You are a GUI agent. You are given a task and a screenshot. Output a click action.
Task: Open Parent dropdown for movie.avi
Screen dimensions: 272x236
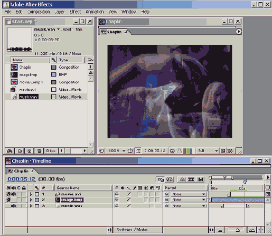click(x=189, y=194)
